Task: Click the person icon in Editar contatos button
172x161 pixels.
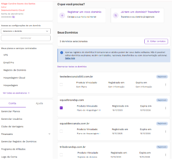Action: pos(148,41)
